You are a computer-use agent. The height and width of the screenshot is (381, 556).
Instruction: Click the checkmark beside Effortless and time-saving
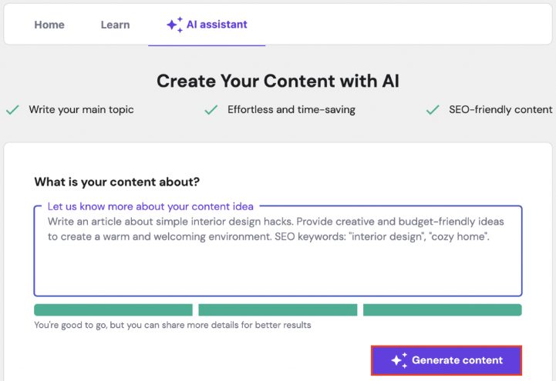point(211,110)
